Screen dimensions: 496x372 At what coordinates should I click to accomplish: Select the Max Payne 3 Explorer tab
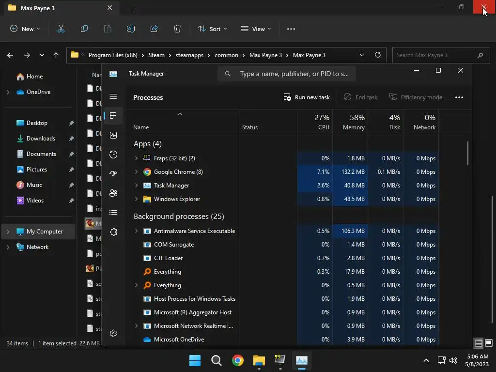62,8
